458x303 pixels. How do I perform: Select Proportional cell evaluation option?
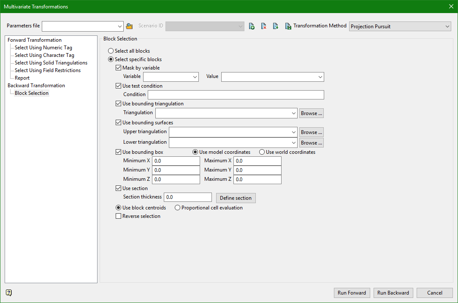(x=178, y=208)
